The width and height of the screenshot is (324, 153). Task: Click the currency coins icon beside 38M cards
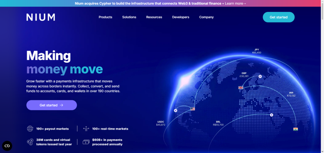30,142
